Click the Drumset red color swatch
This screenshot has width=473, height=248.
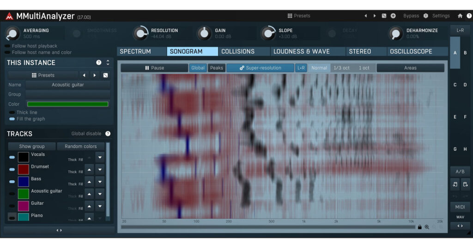point(23,170)
